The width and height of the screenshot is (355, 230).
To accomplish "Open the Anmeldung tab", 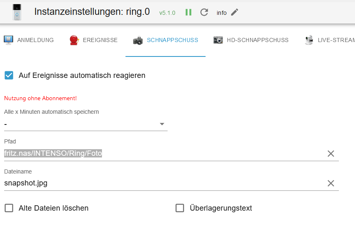I will (35, 40).
